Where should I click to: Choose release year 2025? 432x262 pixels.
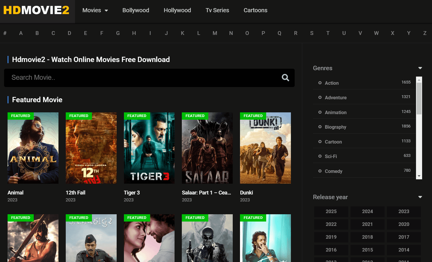tap(331, 211)
